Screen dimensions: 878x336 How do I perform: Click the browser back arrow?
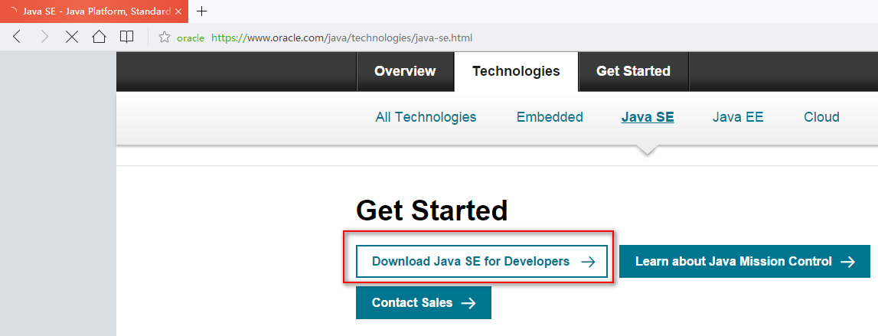(x=17, y=37)
